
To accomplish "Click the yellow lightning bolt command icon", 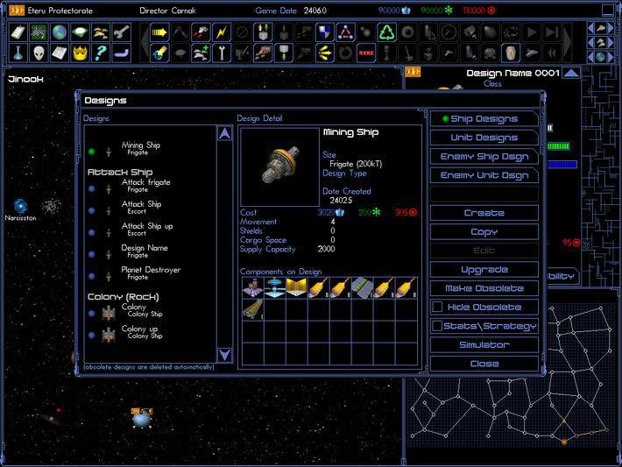I will pyautogui.click(x=222, y=32).
